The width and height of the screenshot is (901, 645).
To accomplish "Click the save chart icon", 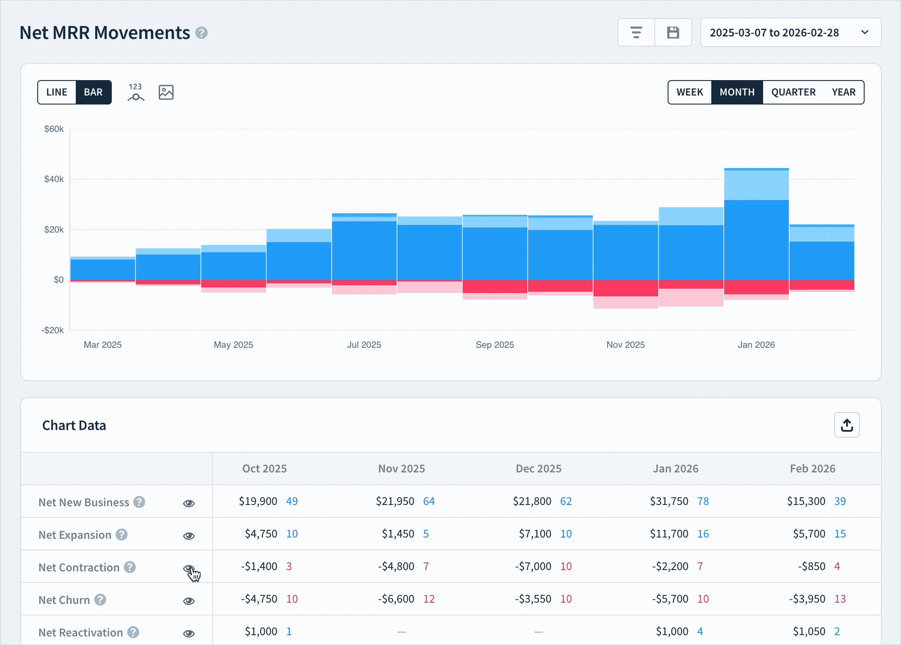I will pyautogui.click(x=673, y=32).
